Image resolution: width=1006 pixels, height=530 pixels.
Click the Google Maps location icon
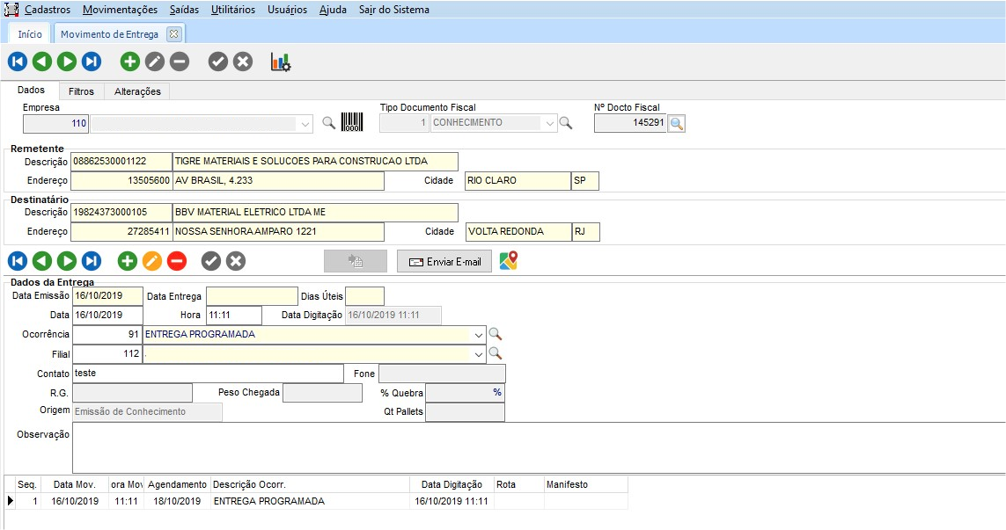(509, 261)
